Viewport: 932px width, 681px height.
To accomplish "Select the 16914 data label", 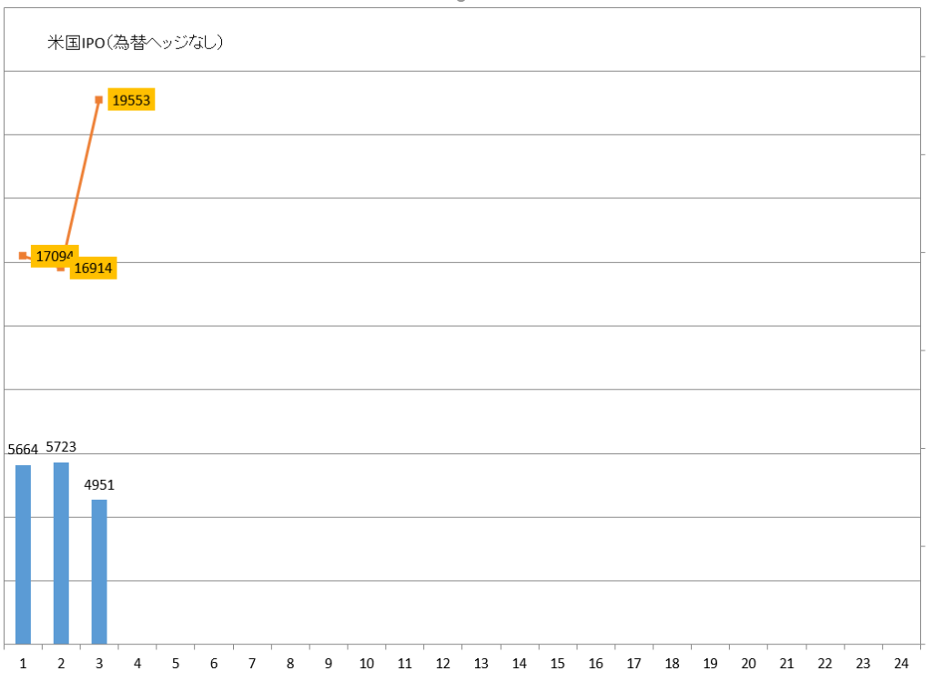I will (93, 269).
